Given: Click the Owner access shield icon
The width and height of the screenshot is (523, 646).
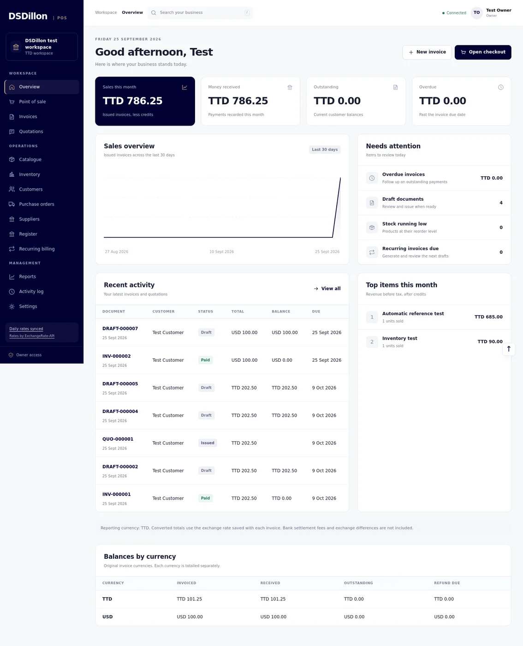Looking at the screenshot, I should 11,355.
